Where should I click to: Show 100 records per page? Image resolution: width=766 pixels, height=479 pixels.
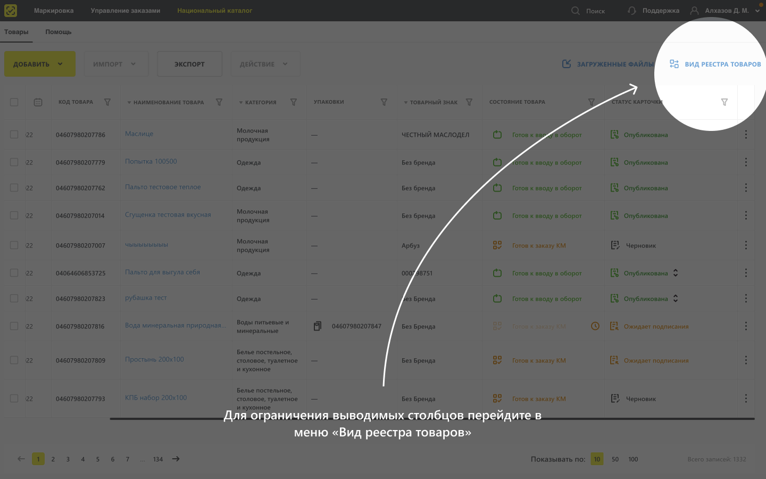(633, 459)
